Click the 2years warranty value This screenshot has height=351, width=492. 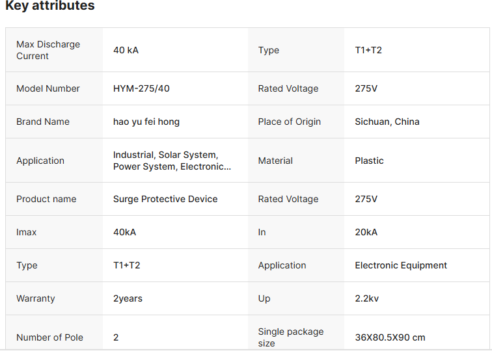tap(128, 298)
